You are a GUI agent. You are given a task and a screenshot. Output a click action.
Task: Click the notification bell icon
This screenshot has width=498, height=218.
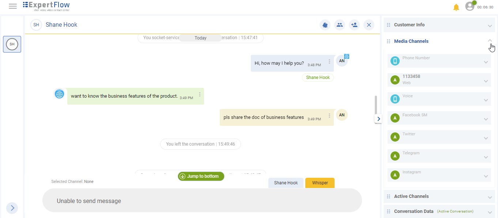[x=456, y=7]
